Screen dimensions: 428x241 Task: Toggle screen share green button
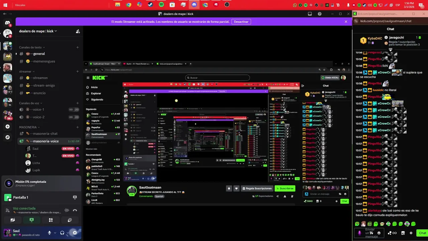pyautogui.click(x=31, y=220)
